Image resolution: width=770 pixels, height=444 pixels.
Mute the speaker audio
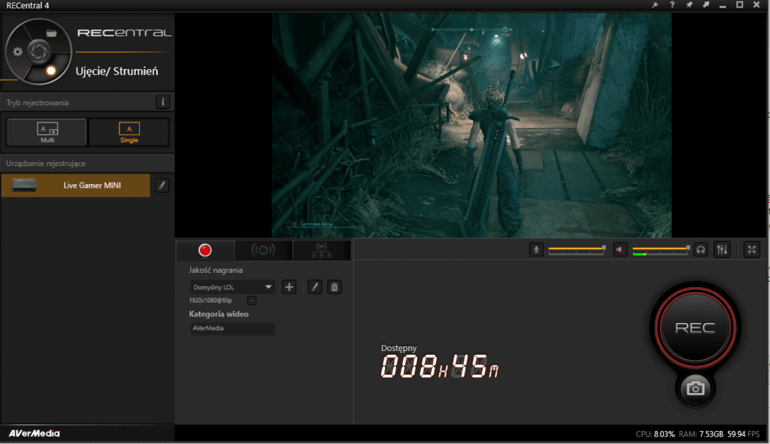coord(620,249)
